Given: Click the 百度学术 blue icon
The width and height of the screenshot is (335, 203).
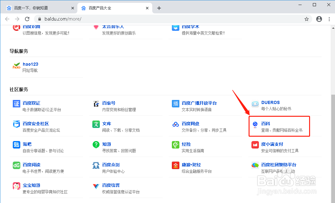Looking at the screenshot, I should click(x=176, y=27).
